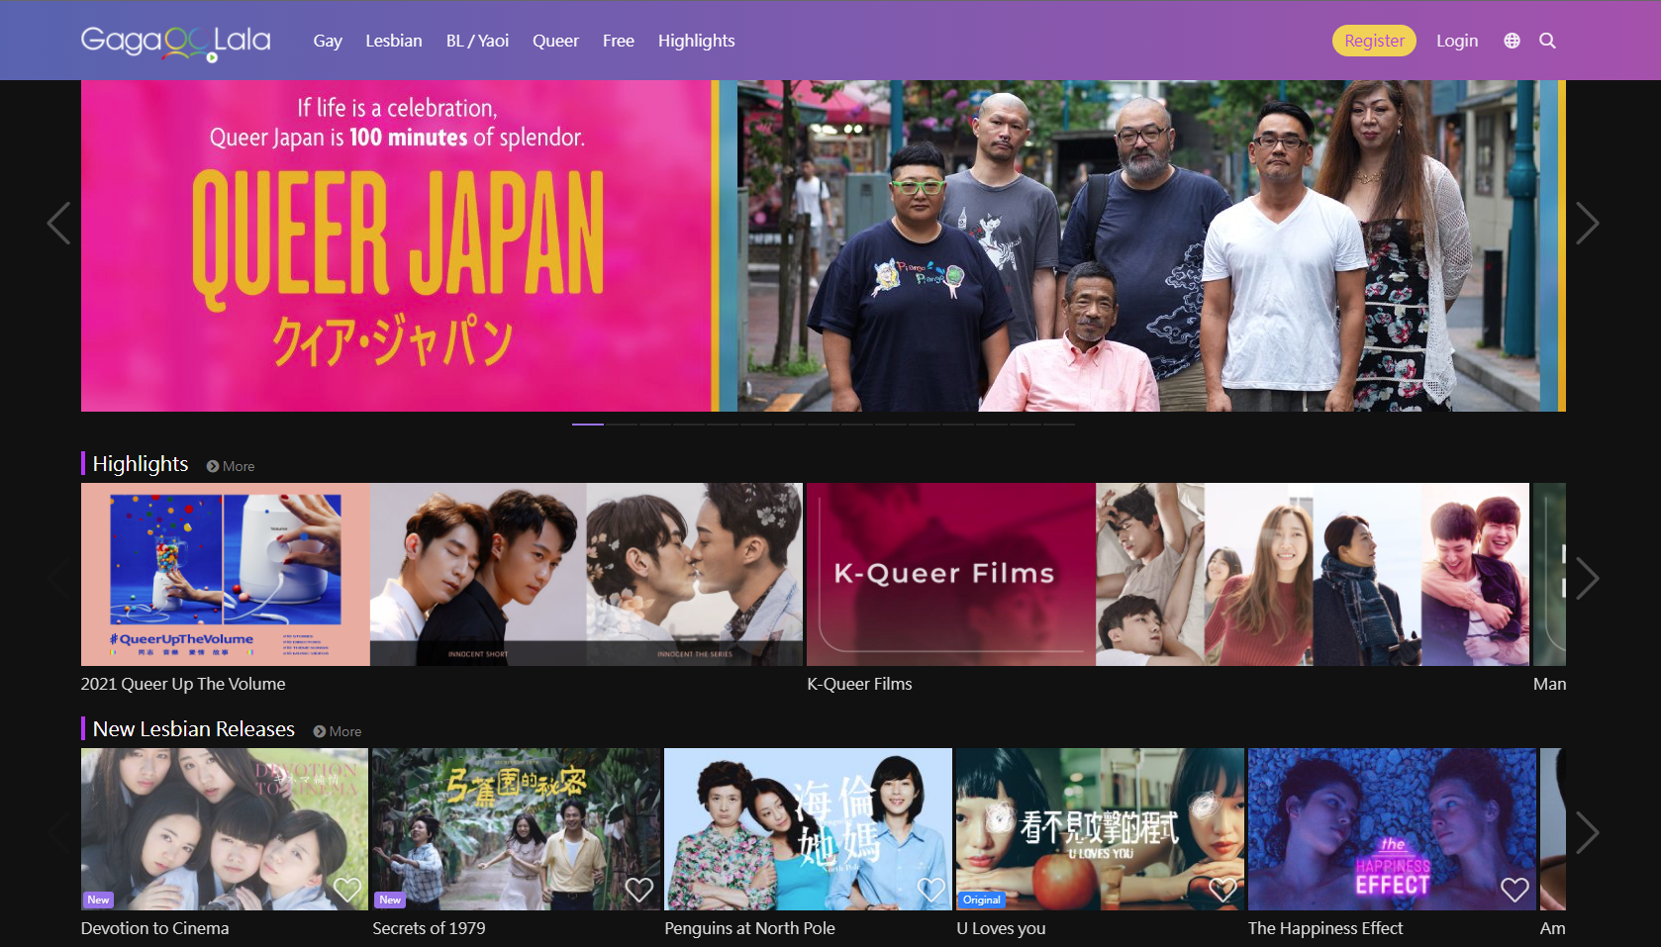This screenshot has width=1661, height=947.
Task: Click the 'U Loves you' title text
Action: pyautogui.click(x=1001, y=928)
